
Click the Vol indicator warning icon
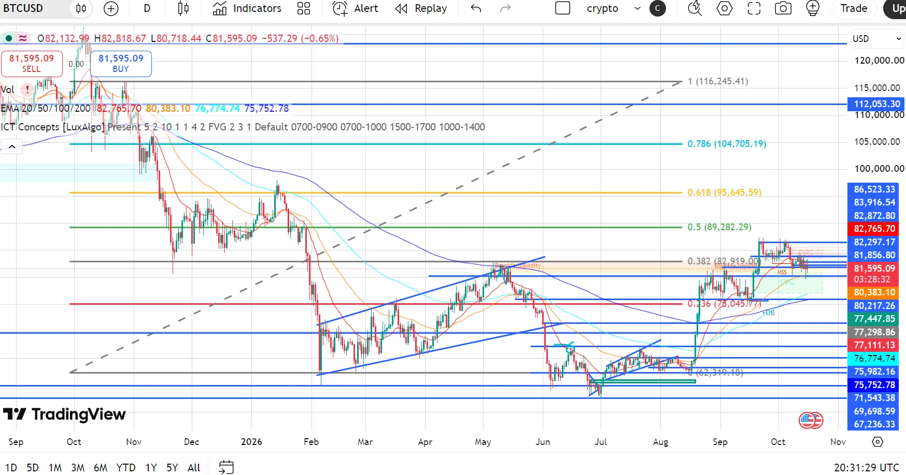pyautogui.click(x=27, y=90)
